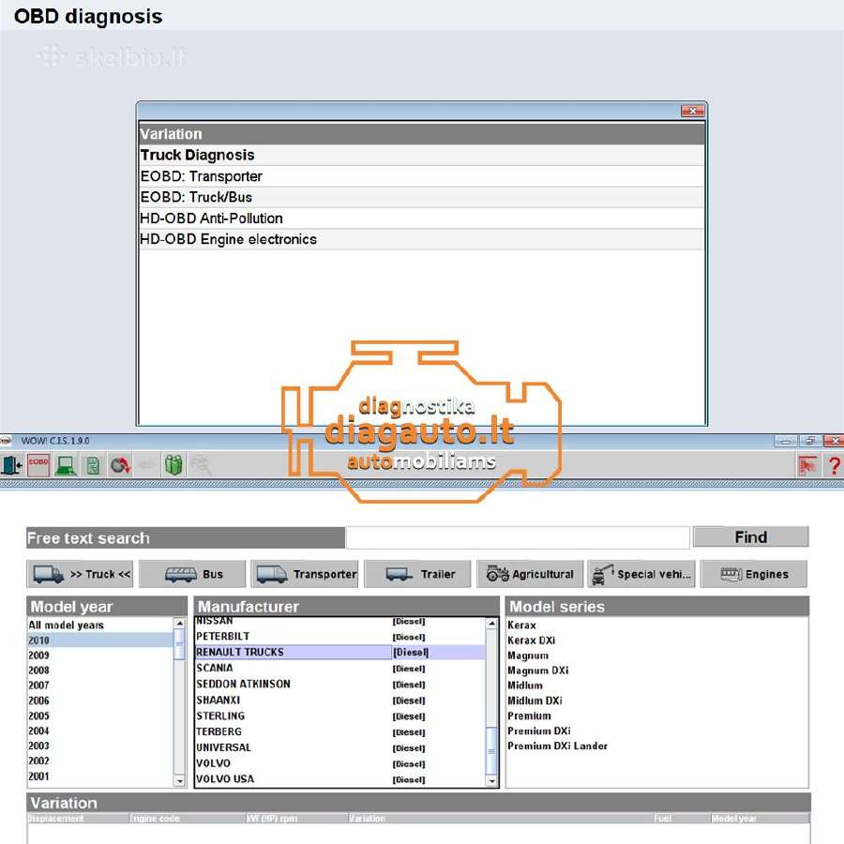Click into the free text search field
Screen dimensions: 844x844
pyautogui.click(x=518, y=537)
